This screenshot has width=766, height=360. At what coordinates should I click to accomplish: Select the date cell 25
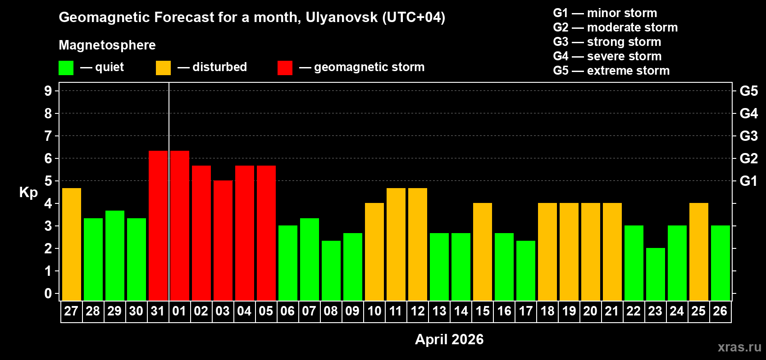click(x=698, y=311)
